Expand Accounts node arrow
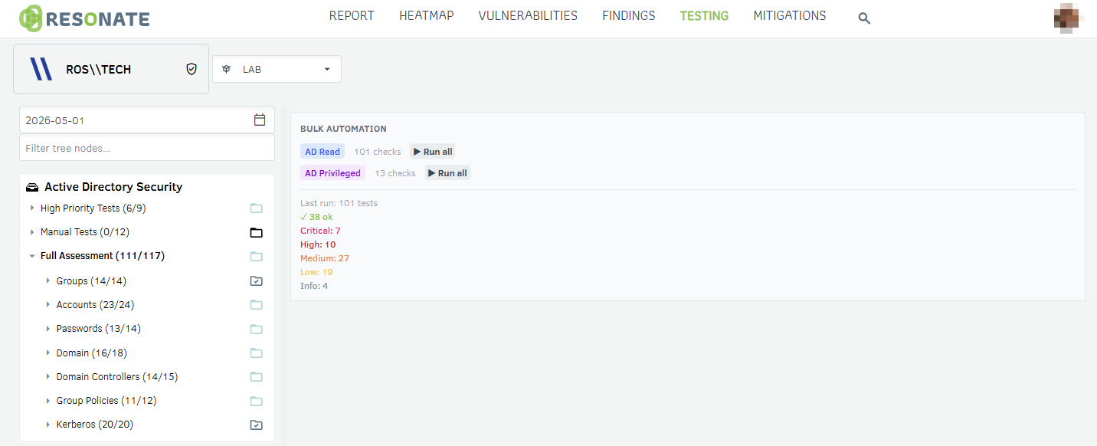Screen dimensions: 1097x446 tap(48, 305)
